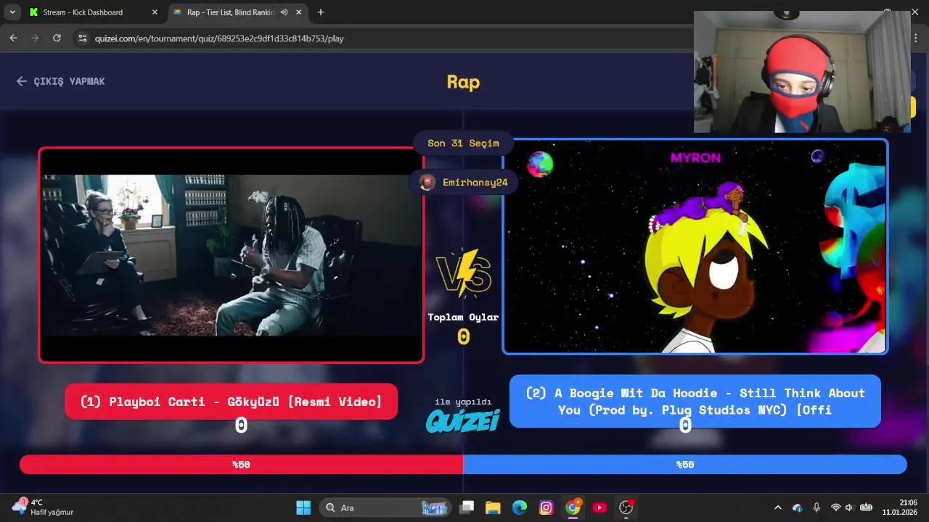Switch to Chrome on the taskbar
Viewport: 929px width, 522px height.
tap(573, 507)
